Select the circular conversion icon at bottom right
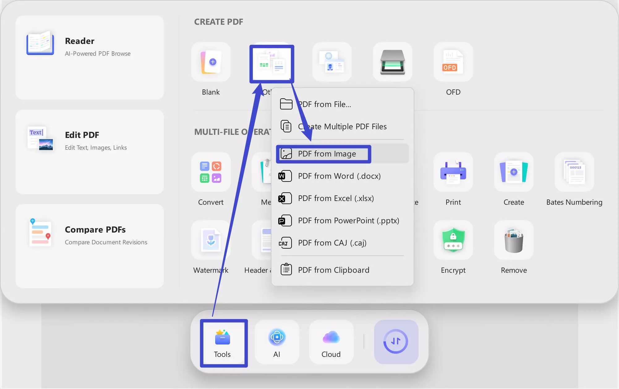 [x=396, y=342]
